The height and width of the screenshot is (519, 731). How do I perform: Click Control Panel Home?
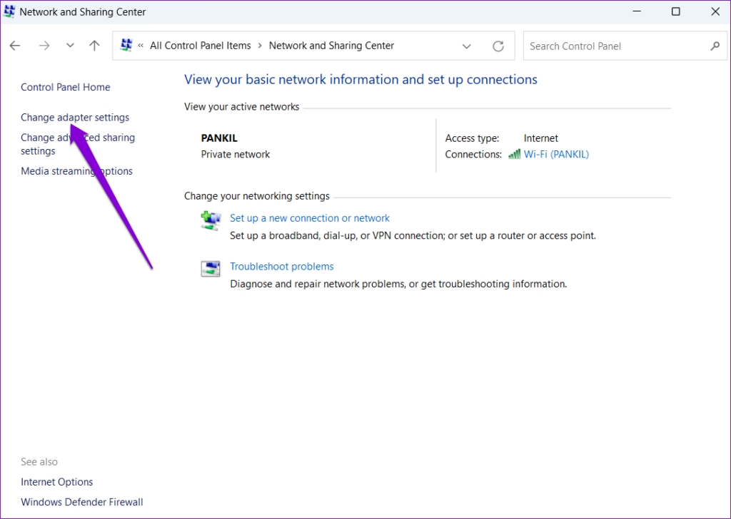click(65, 87)
